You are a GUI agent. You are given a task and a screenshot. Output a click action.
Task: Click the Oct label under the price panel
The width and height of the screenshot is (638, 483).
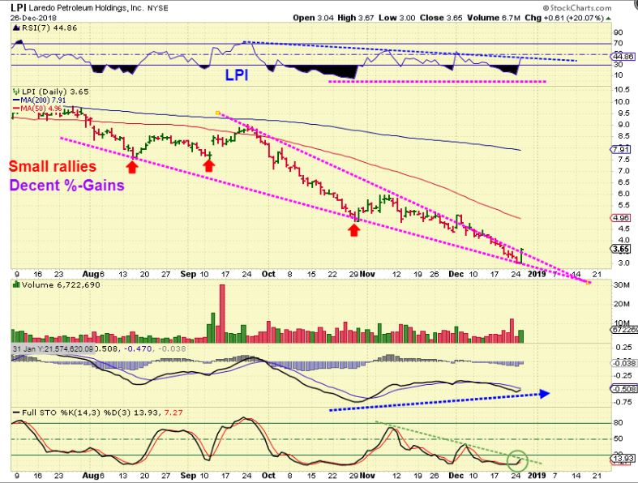268,274
